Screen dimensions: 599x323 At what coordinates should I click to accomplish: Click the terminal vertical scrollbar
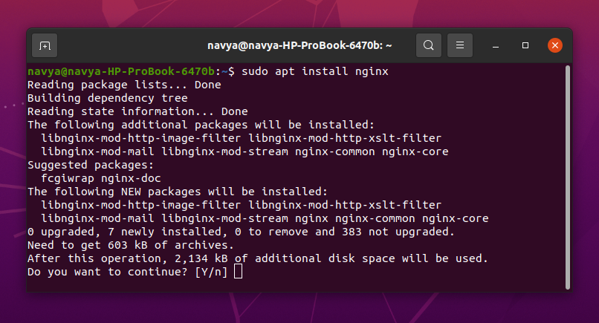click(x=568, y=177)
